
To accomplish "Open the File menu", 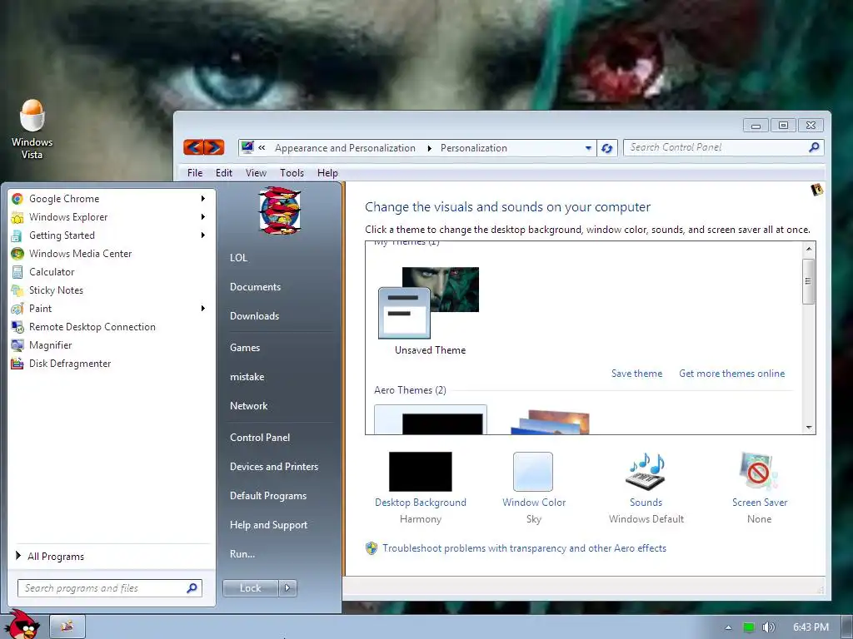I will pos(195,173).
